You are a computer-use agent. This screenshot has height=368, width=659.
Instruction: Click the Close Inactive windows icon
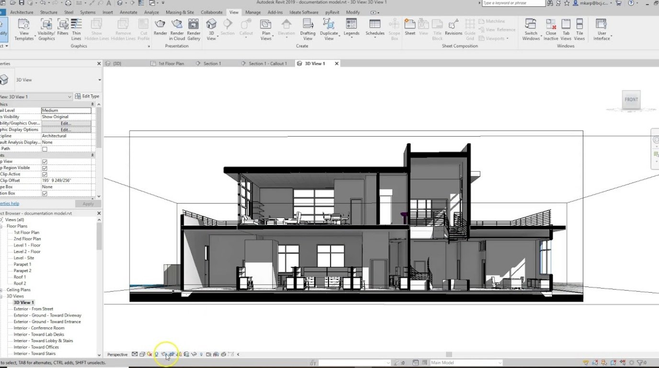click(x=551, y=24)
